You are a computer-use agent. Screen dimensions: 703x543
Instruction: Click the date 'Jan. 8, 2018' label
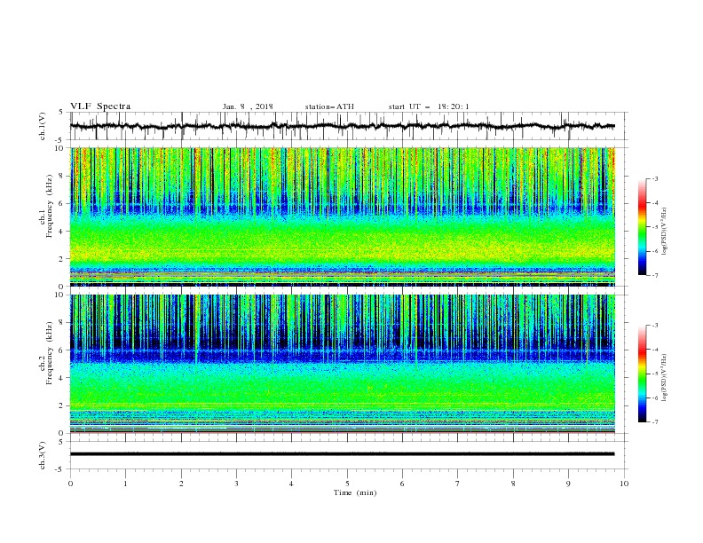[x=248, y=106]
